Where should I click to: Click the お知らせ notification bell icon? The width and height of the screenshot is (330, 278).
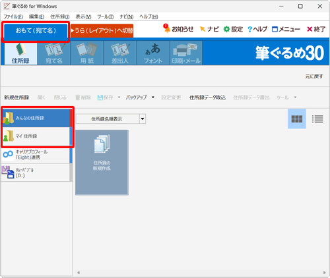[166, 29]
